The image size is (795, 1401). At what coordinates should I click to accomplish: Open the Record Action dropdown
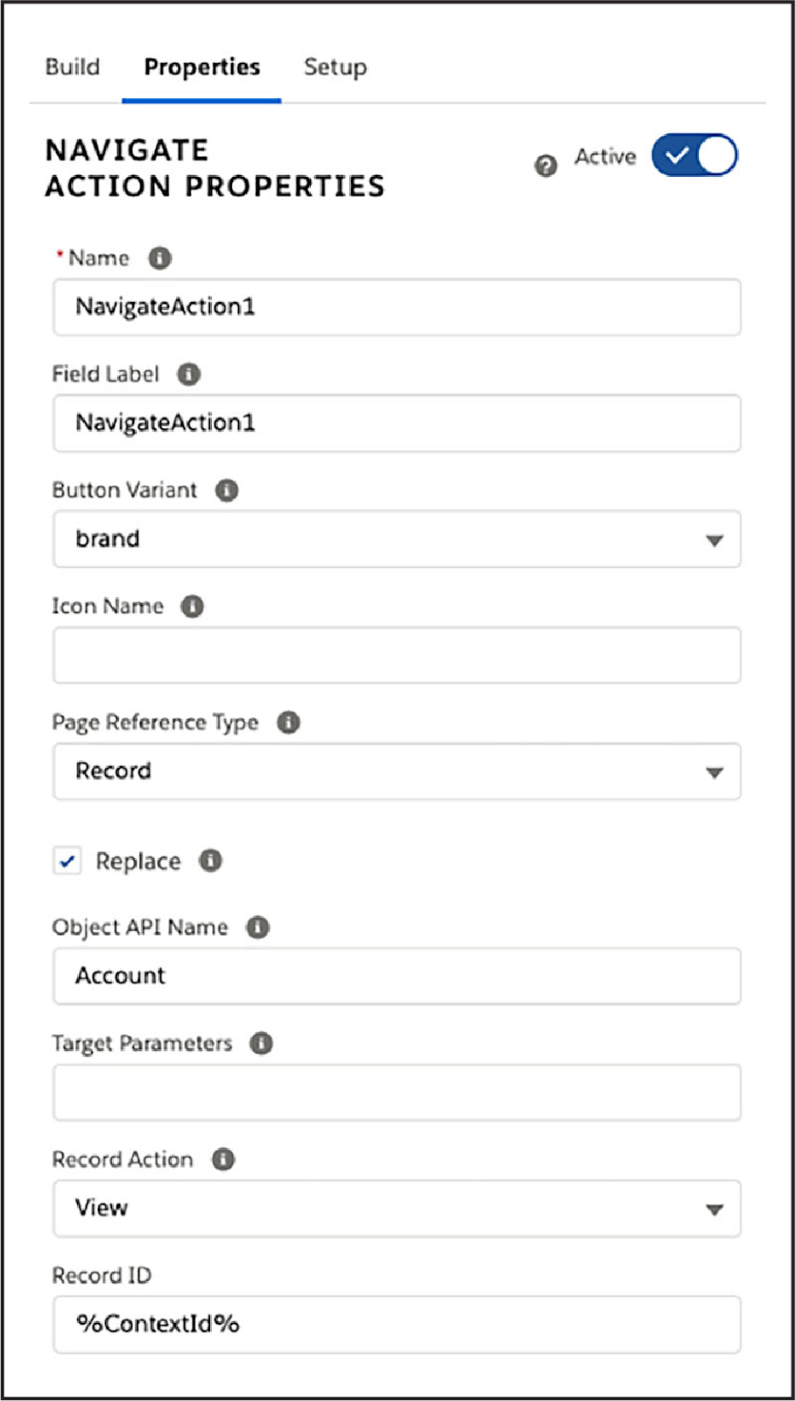[715, 1208]
